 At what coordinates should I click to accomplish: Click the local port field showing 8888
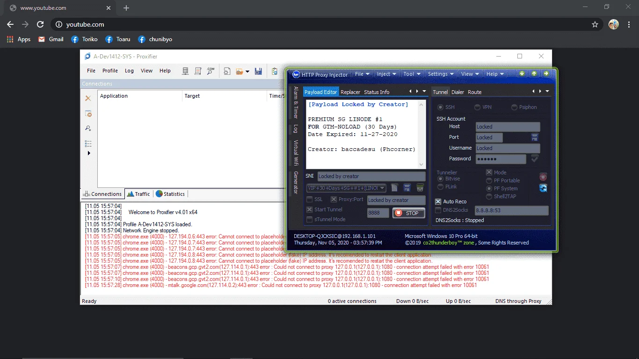[378, 213]
